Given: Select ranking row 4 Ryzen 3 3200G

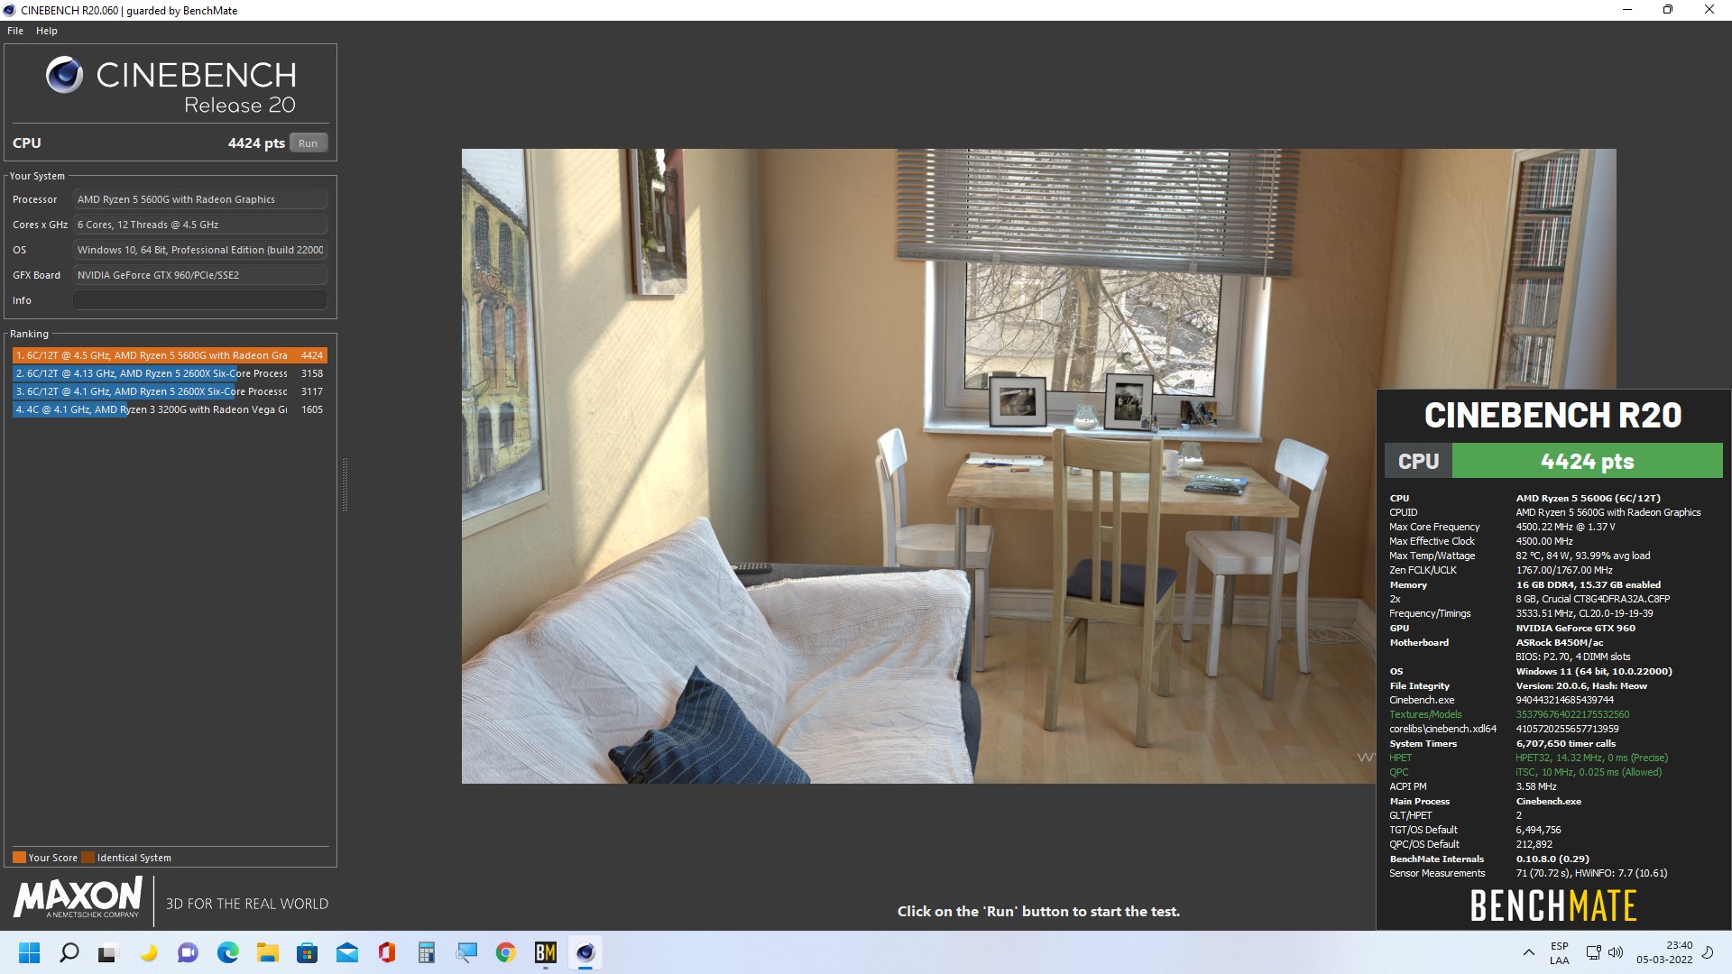Looking at the screenshot, I should [x=170, y=409].
